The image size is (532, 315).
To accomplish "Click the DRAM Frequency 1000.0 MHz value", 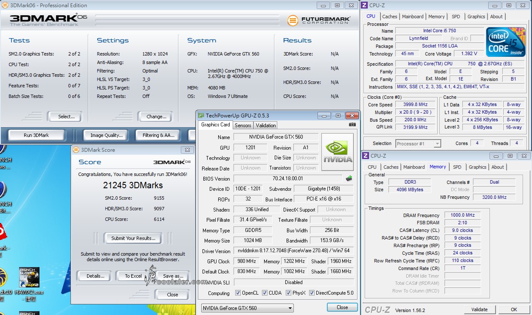I will (462, 215).
